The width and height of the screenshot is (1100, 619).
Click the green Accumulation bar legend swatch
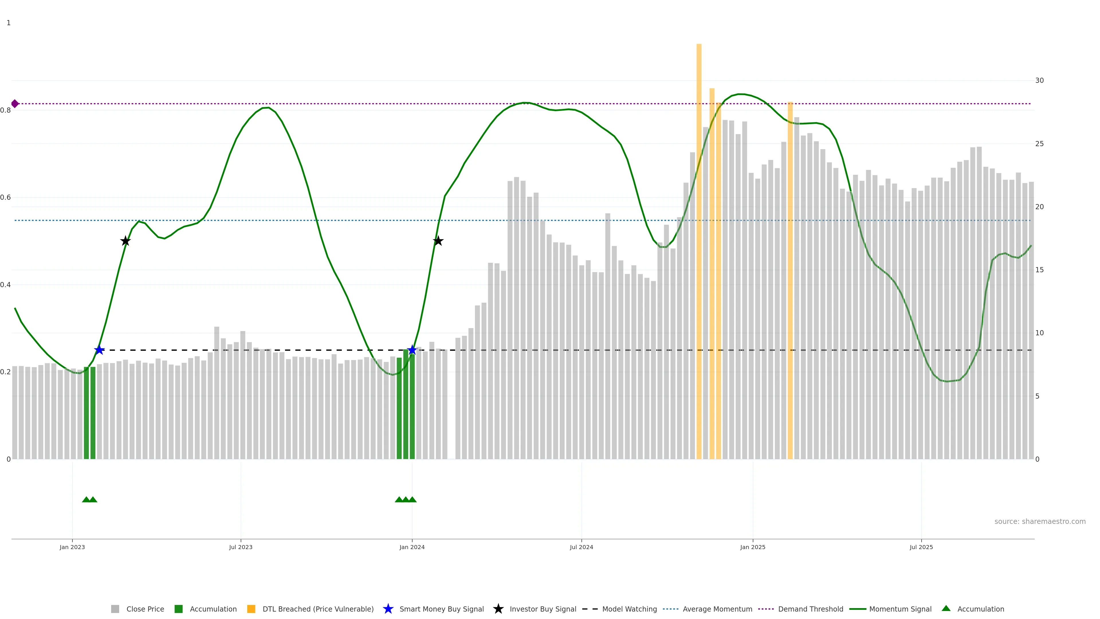click(178, 609)
